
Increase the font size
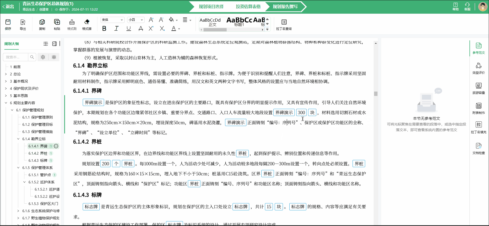click(151, 20)
